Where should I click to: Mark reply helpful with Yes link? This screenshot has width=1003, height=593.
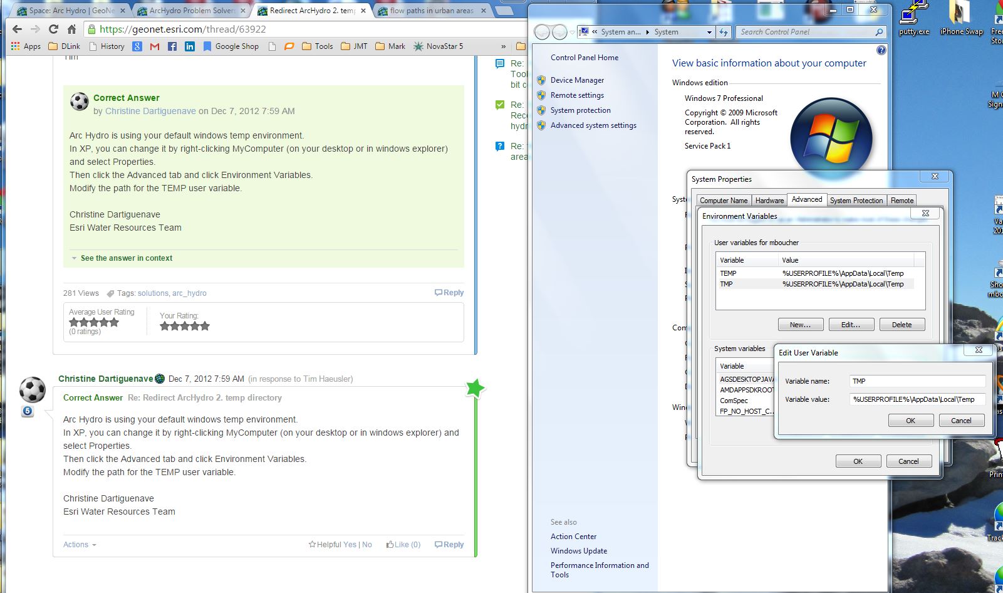point(350,545)
